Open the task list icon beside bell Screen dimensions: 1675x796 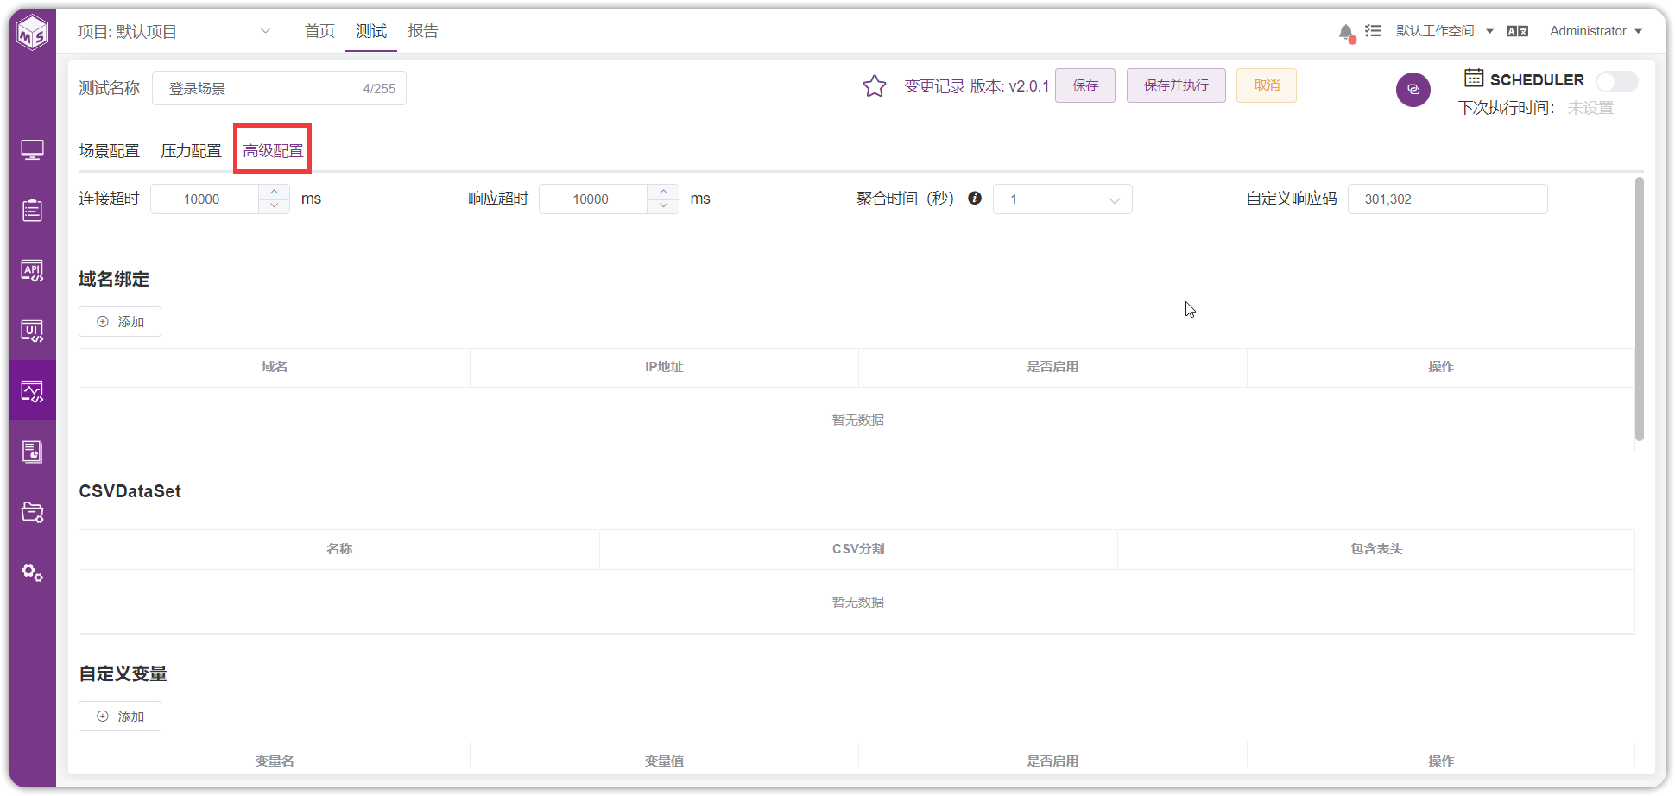point(1373,31)
